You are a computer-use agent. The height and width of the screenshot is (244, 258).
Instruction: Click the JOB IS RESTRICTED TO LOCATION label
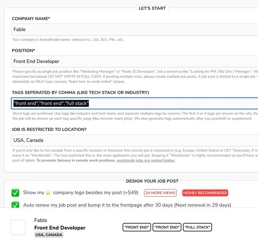pyautogui.click(x=49, y=130)
